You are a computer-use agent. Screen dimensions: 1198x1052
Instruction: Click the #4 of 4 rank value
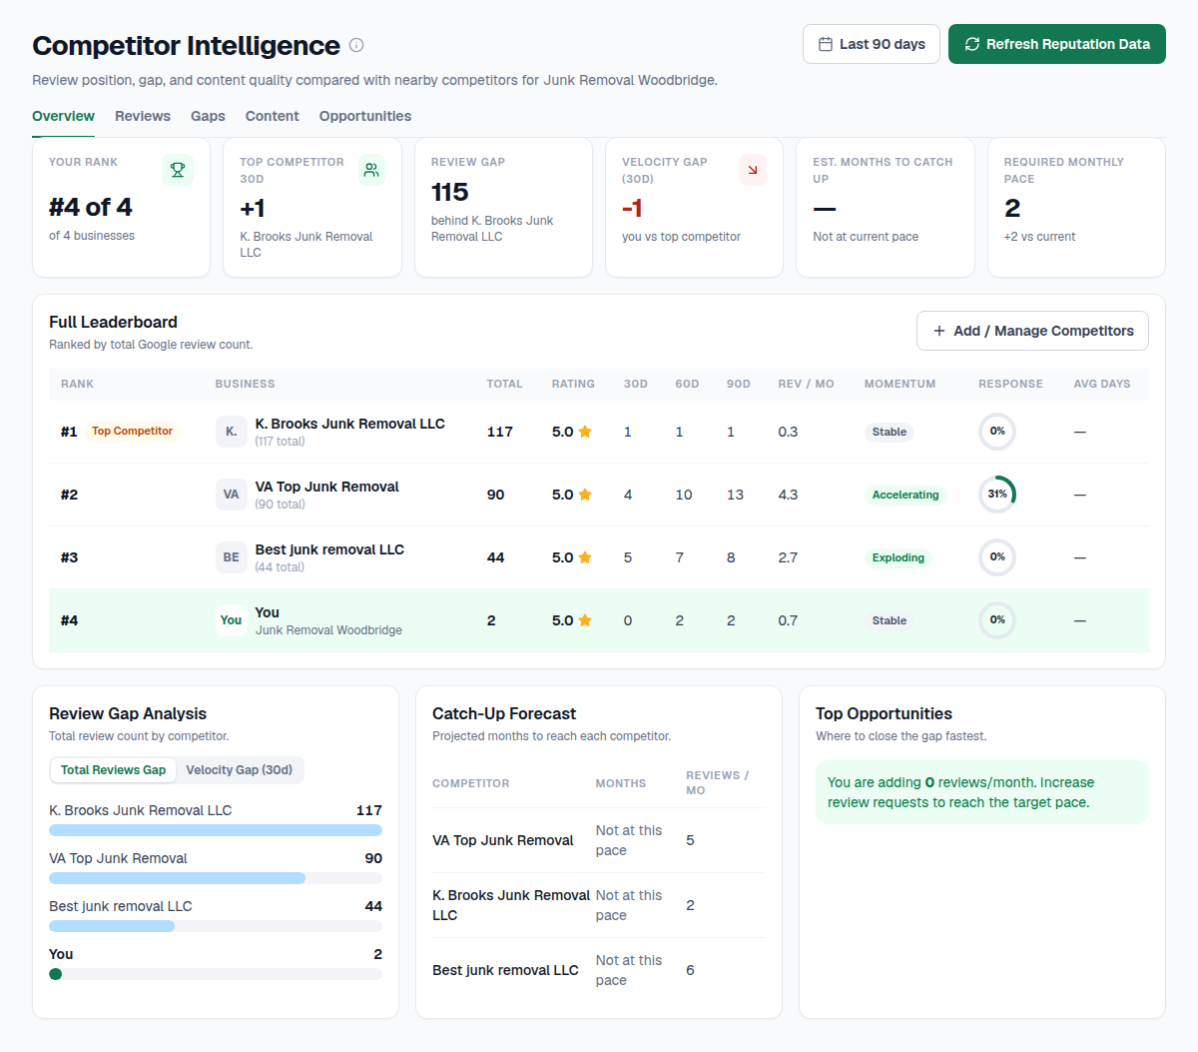91,207
